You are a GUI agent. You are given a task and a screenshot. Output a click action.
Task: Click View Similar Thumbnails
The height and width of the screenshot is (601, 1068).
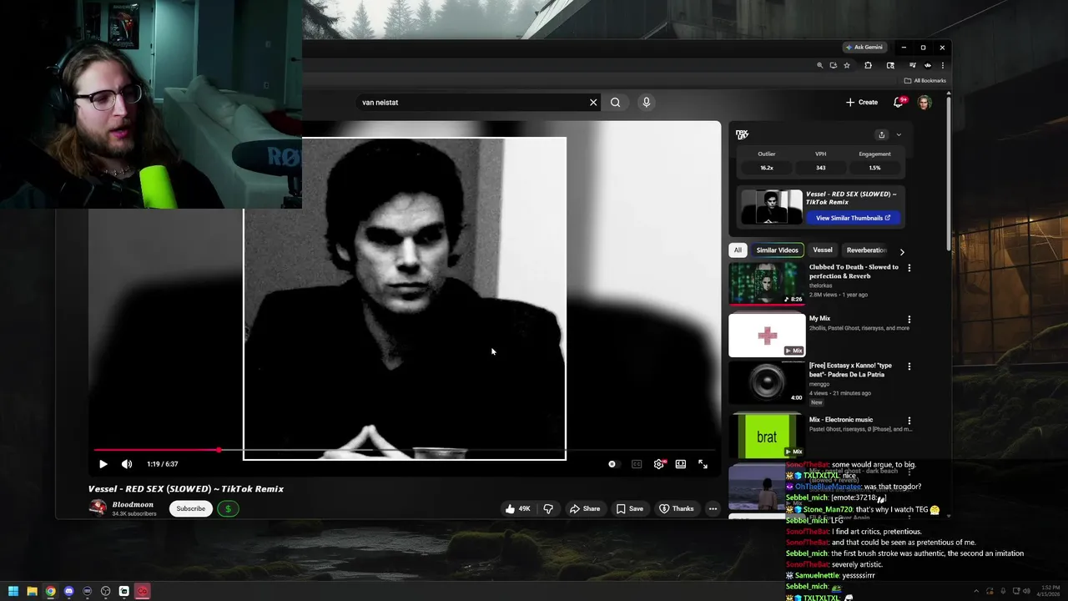point(853,218)
